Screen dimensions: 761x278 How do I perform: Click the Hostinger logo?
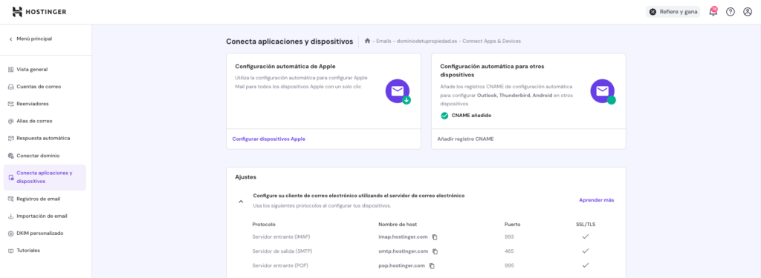click(x=39, y=12)
